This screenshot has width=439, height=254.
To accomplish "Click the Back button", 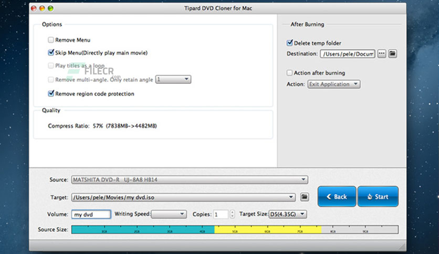I will coord(337,197).
